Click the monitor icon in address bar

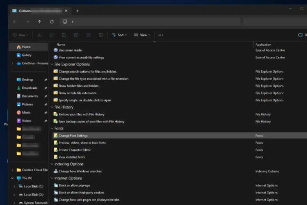(x=65, y=22)
